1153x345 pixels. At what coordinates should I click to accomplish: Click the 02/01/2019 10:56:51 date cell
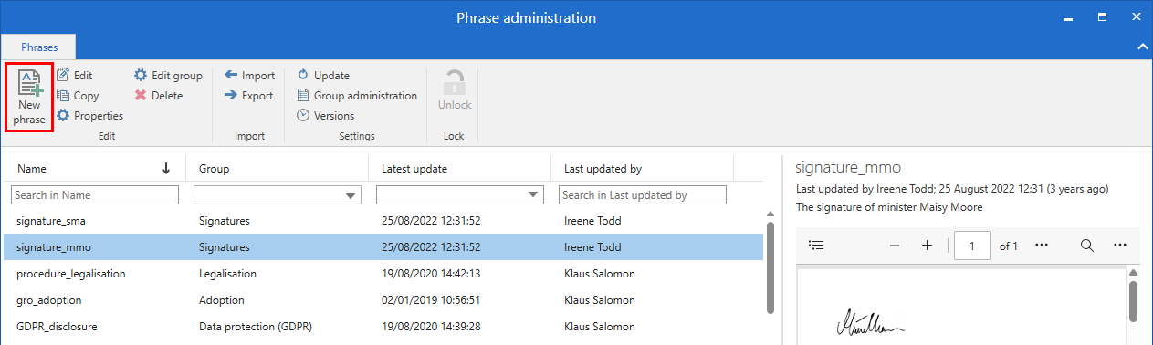pyautogui.click(x=431, y=299)
